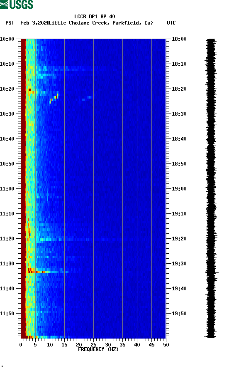Click the 19:40 UTC time label
The width and height of the screenshot is (229, 371).
click(x=179, y=288)
